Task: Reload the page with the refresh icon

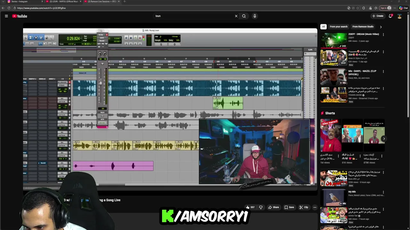Action: pyautogui.click(x=9, y=8)
